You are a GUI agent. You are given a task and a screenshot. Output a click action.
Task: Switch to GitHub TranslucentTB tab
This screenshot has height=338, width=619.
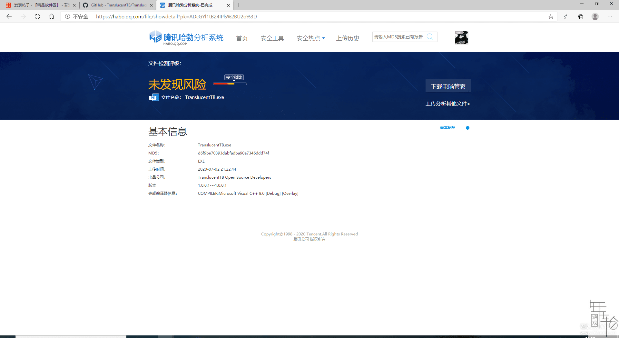click(x=118, y=5)
